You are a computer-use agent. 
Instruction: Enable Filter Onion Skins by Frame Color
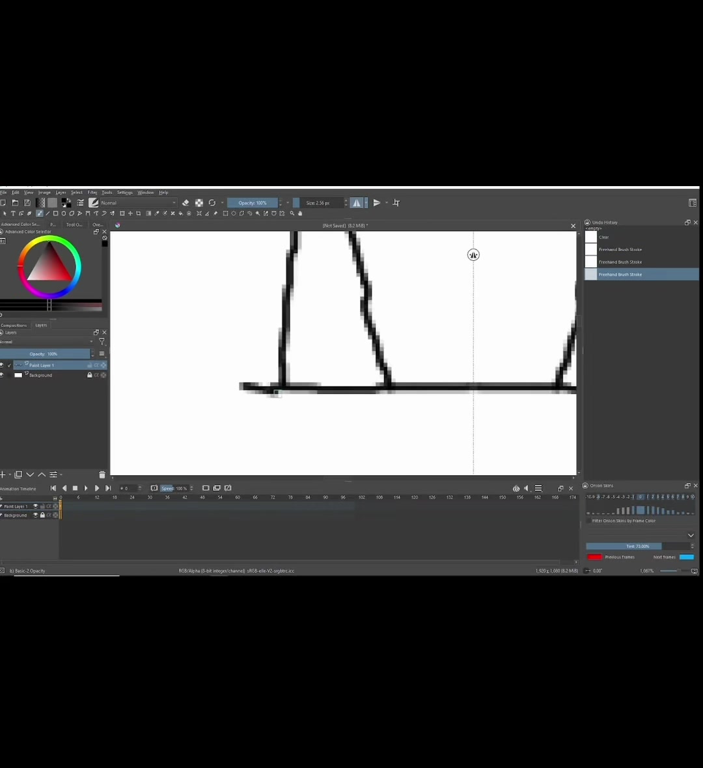pos(588,521)
